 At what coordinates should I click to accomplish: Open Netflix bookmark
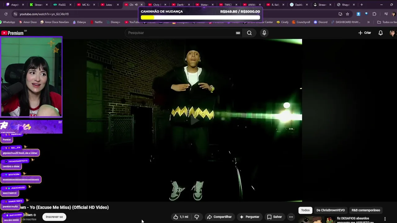tap(96, 22)
